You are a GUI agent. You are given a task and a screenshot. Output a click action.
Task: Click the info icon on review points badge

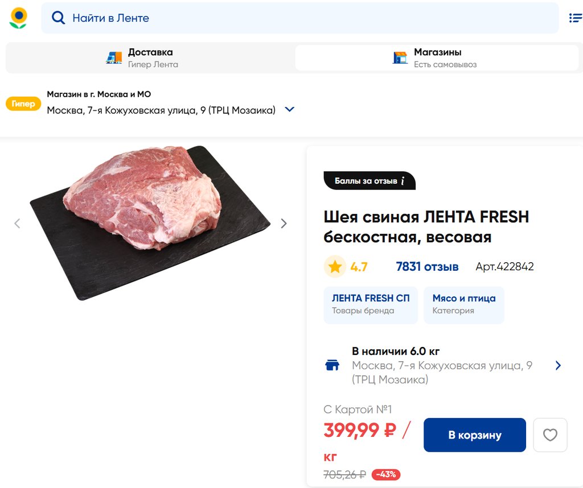point(403,181)
